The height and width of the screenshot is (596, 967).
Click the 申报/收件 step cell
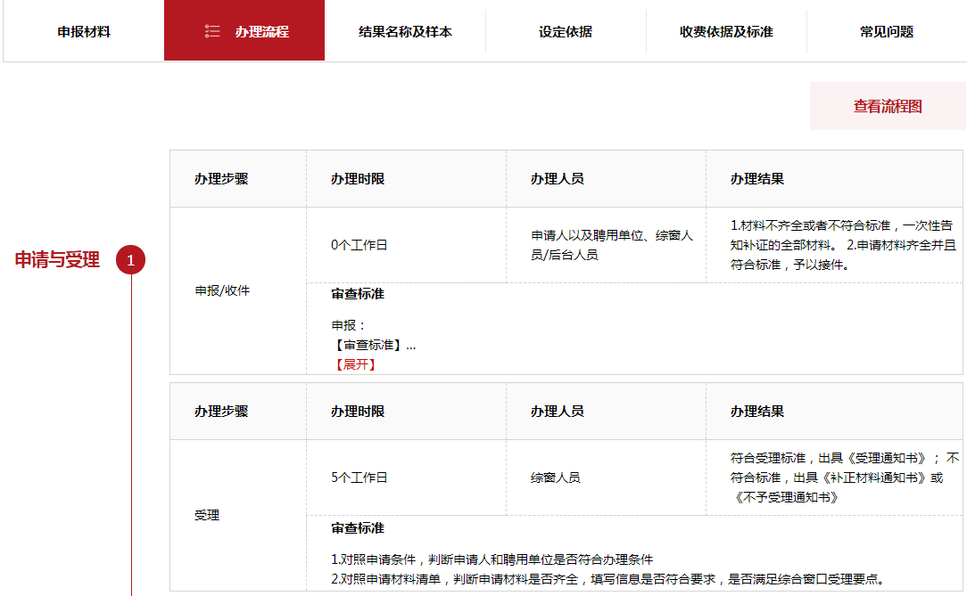222,290
